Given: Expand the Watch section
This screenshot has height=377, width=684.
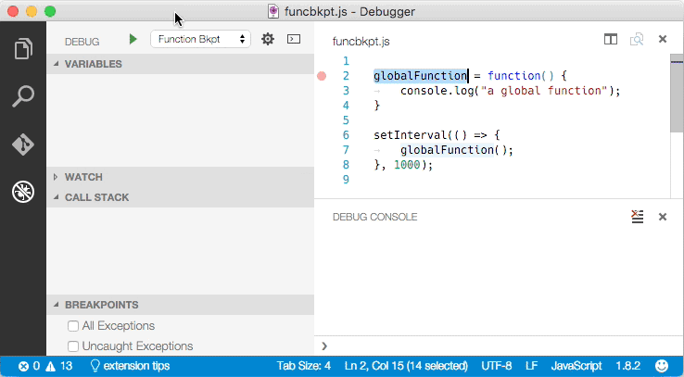Looking at the screenshot, I should tap(83, 177).
